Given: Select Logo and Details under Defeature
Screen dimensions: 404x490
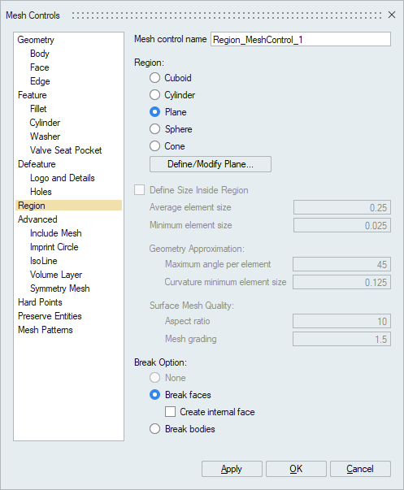Looking at the screenshot, I should 63,178.
